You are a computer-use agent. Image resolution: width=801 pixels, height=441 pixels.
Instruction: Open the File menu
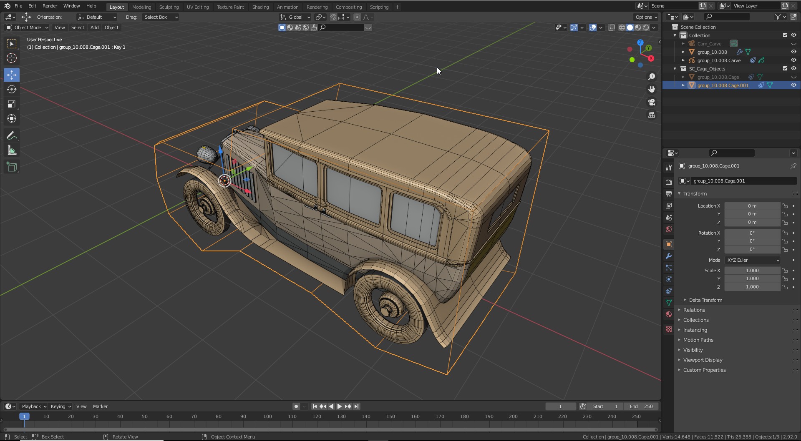pyautogui.click(x=18, y=6)
